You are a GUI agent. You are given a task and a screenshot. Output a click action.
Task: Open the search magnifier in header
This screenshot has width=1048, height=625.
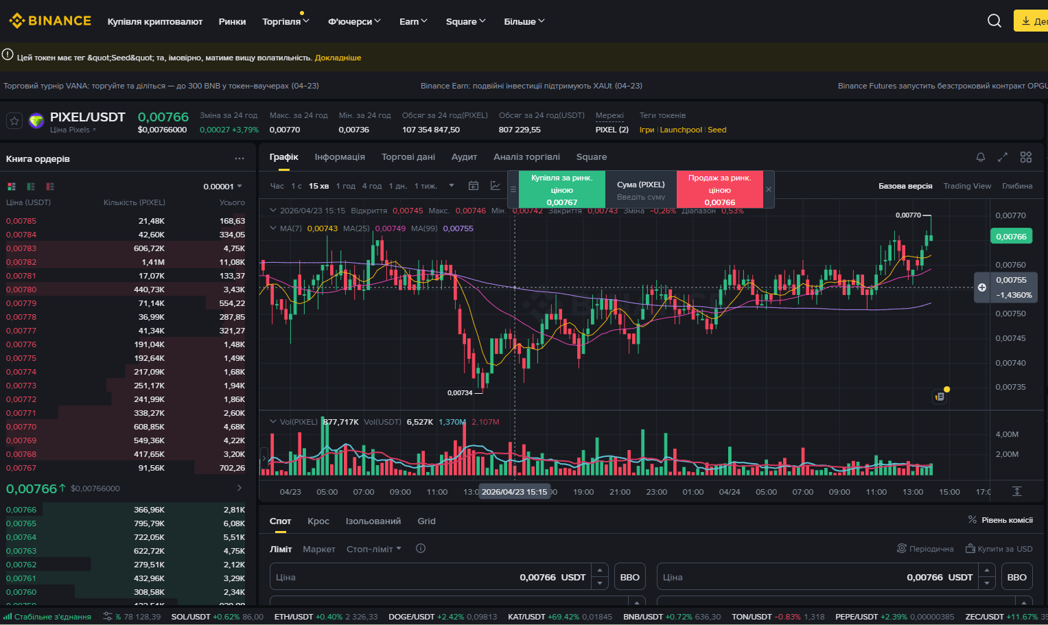coord(994,21)
